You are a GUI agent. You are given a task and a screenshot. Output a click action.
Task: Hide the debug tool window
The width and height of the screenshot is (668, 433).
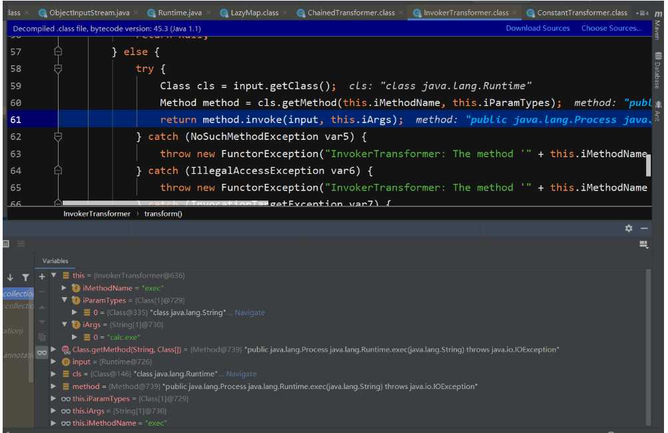pos(644,228)
